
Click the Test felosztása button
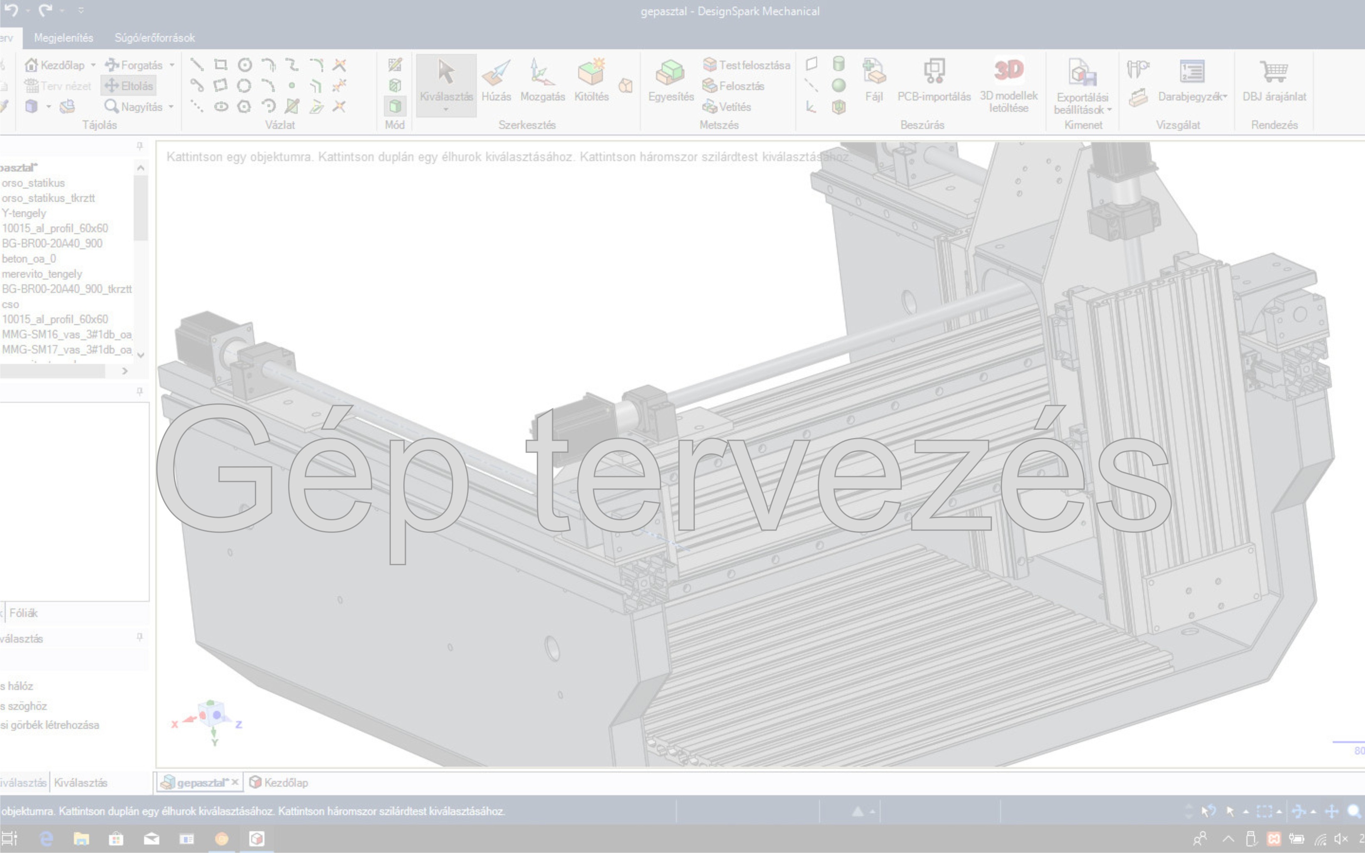(x=746, y=65)
